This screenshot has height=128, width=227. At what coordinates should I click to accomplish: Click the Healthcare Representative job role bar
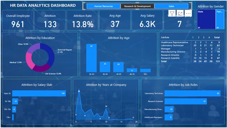point(169,117)
